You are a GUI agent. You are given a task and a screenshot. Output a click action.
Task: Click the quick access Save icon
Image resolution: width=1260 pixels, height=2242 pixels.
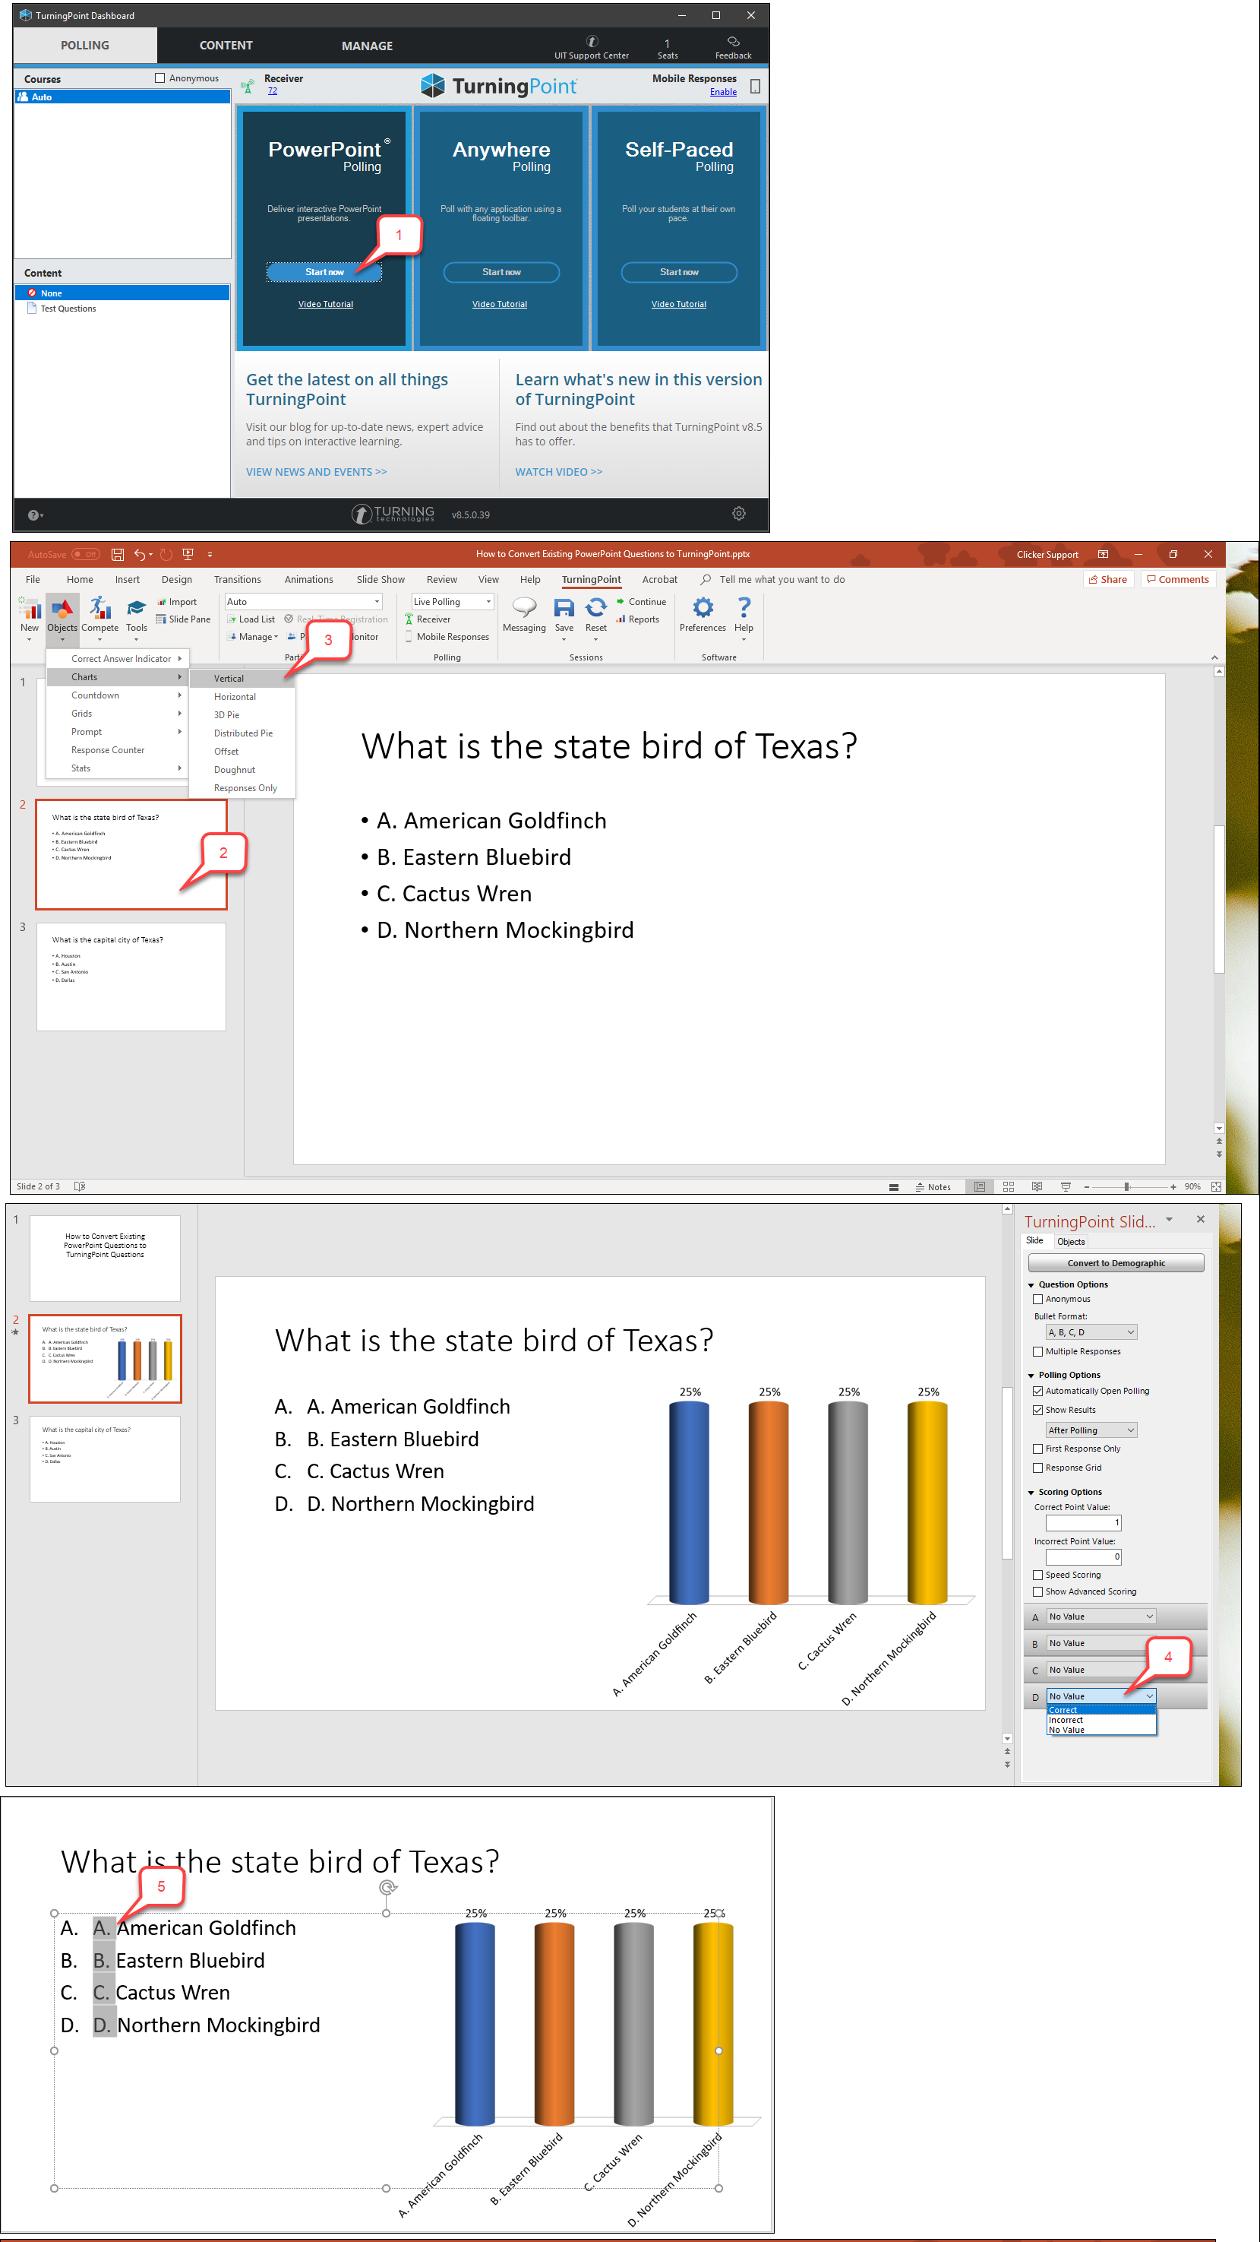pyautogui.click(x=118, y=554)
